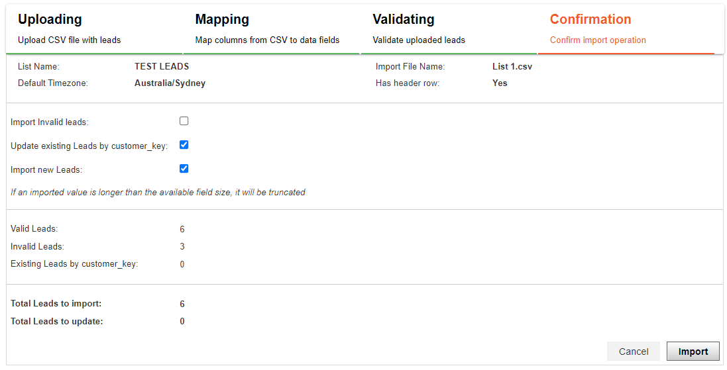Click the Update existing Leads label text
Image resolution: width=727 pixels, height=370 pixels.
(x=89, y=146)
